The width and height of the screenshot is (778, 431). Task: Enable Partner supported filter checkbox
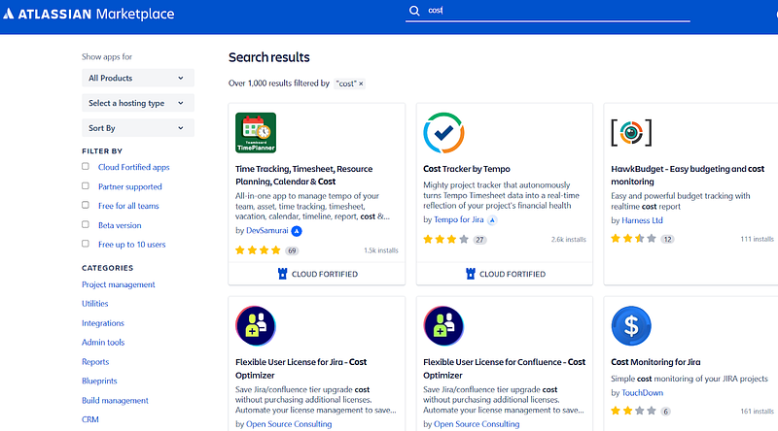point(86,185)
